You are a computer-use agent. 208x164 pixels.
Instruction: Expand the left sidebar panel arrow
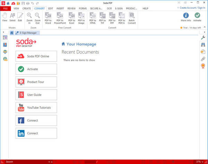pos(3,32)
